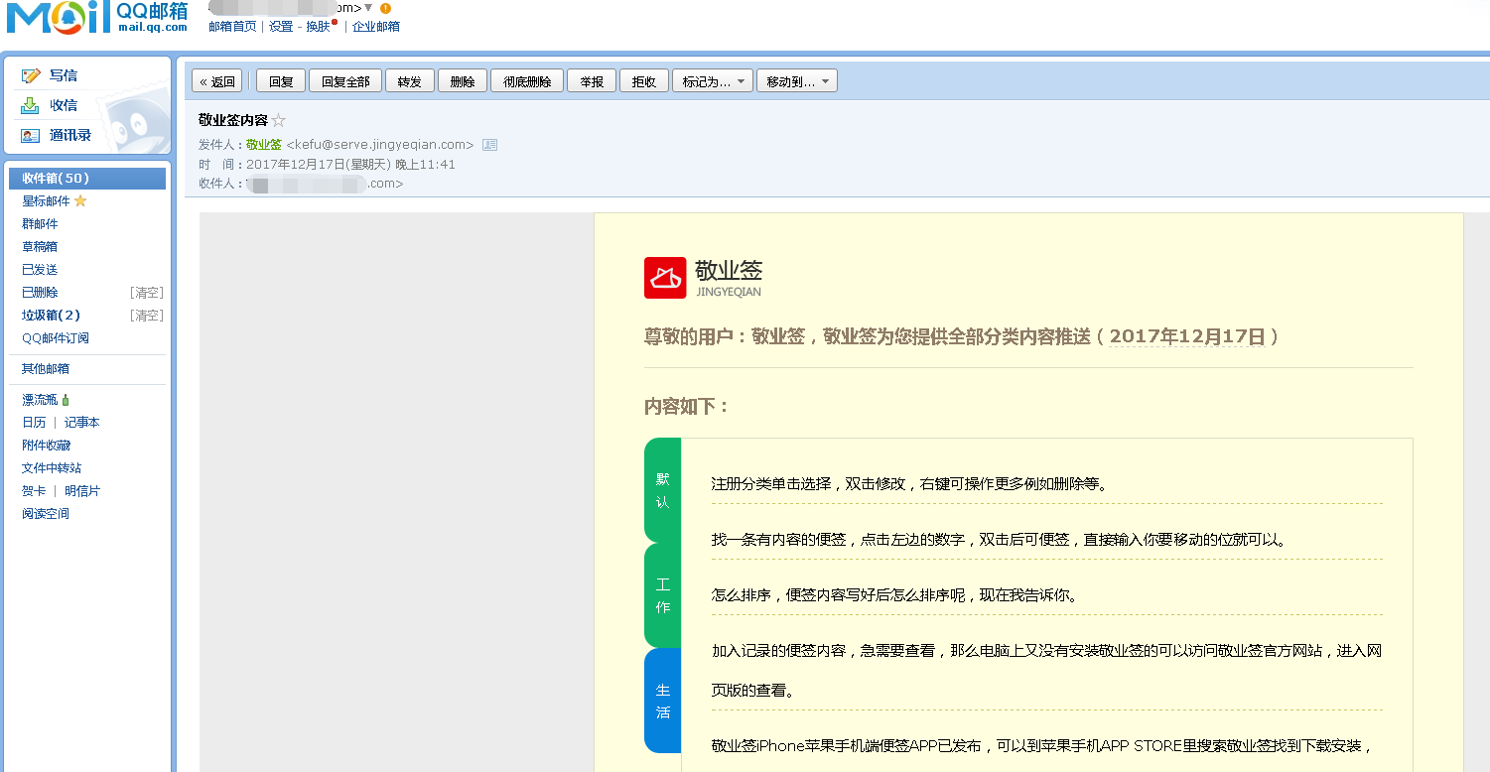Open the compose 写信 pencil icon
The image size is (1490, 772).
[31, 75]
